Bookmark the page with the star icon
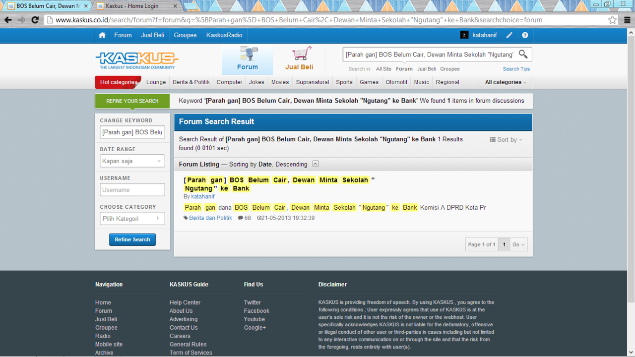The width and height of the screenshot is (635, 357). click(613, 20)
